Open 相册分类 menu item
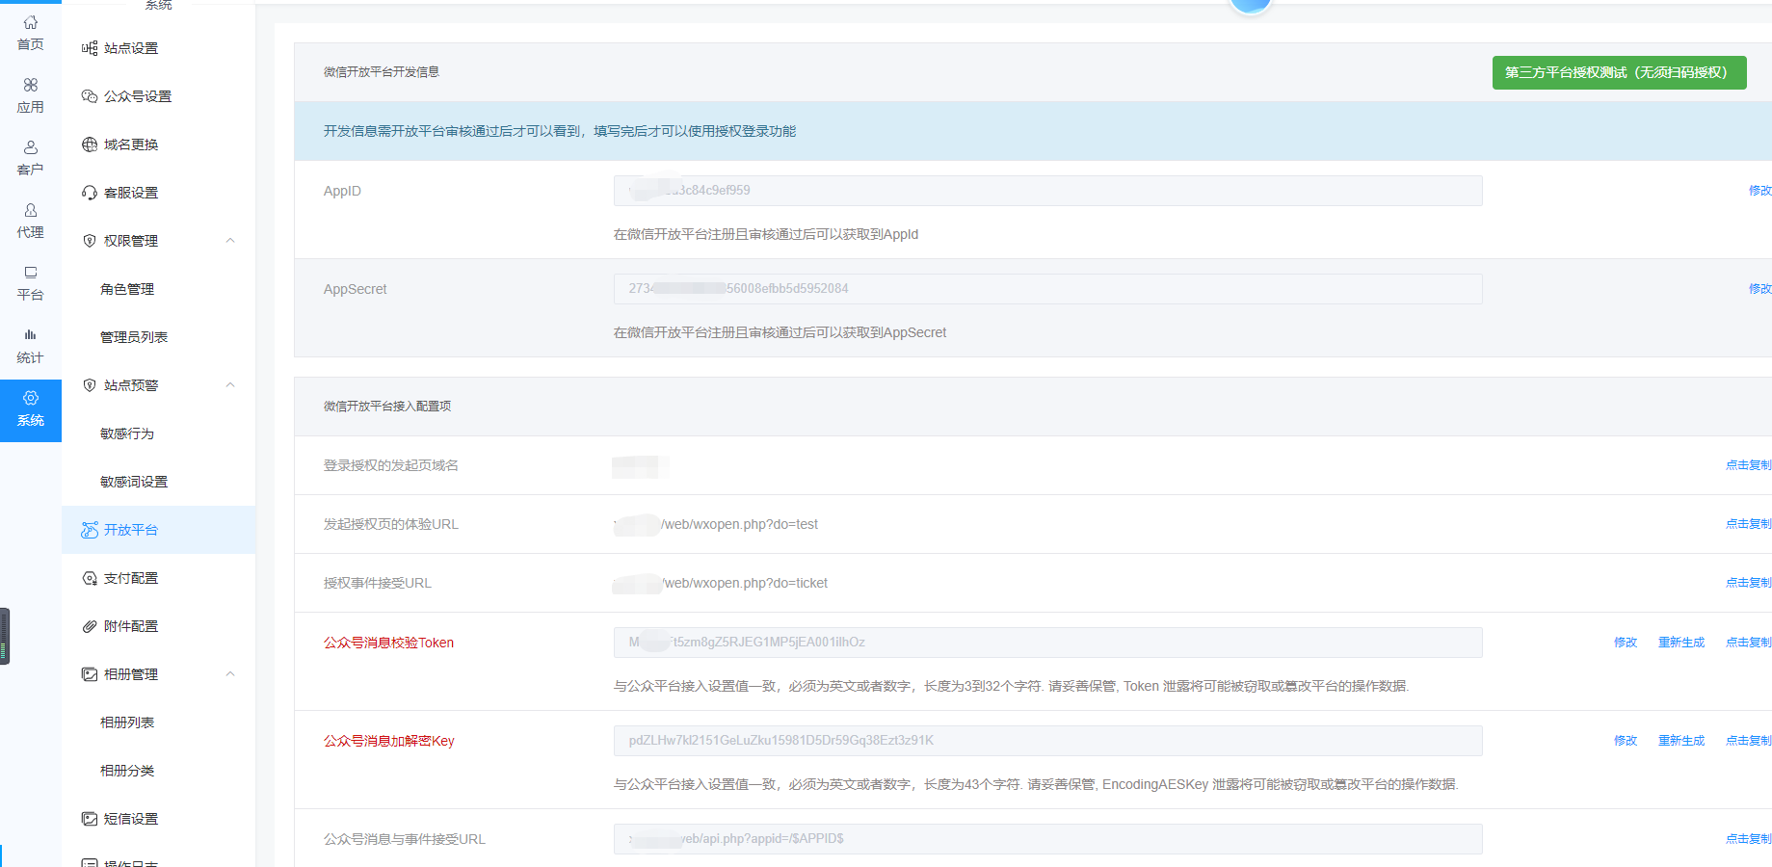The height and width of the screenshot is (867, 1772). (127, 771)
